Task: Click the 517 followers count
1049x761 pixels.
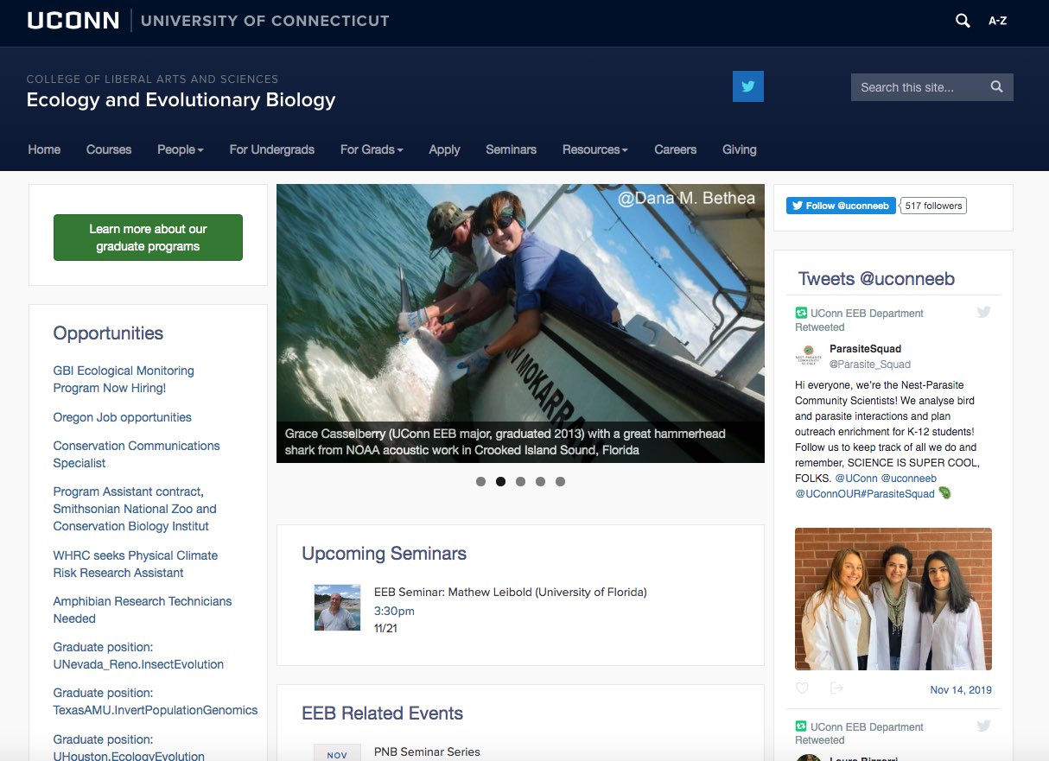Action: click(x=933, y=206)
